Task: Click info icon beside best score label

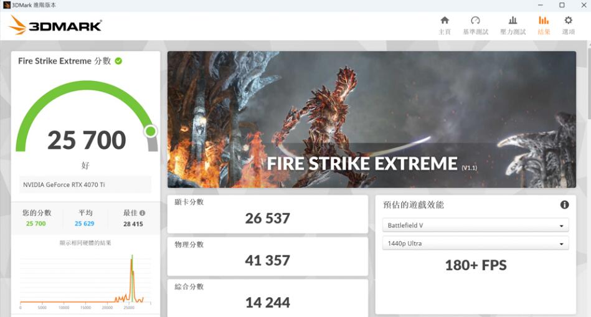Action: click(x=142, y=213)
